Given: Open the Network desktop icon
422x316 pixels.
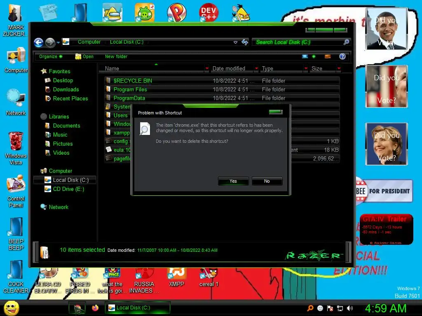Looking at the screenshot, I should (x=16, y=102).
